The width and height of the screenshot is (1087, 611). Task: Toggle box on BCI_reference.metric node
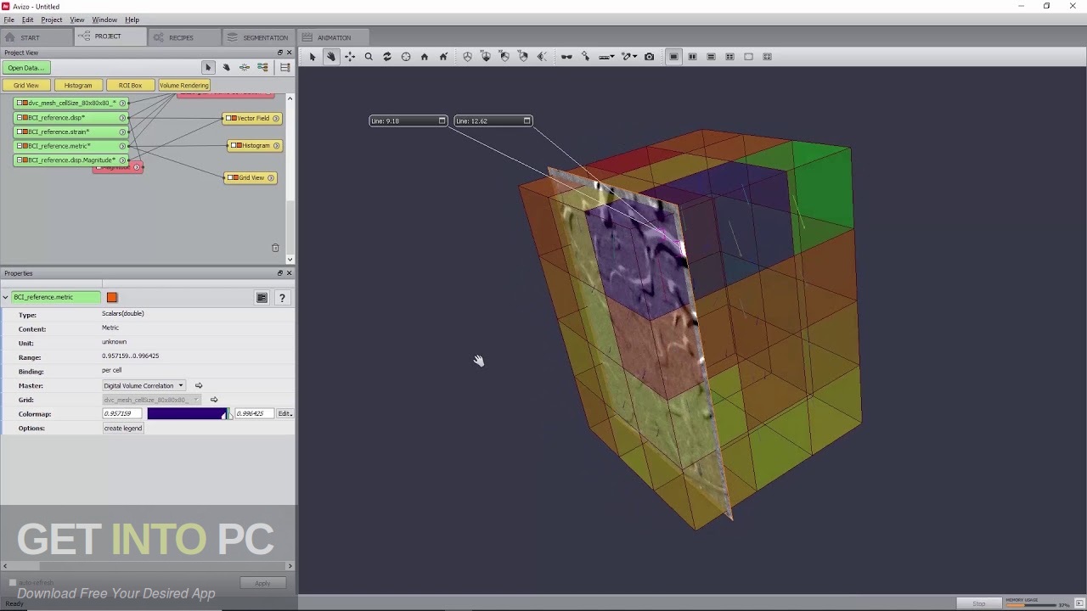(20, 146)
